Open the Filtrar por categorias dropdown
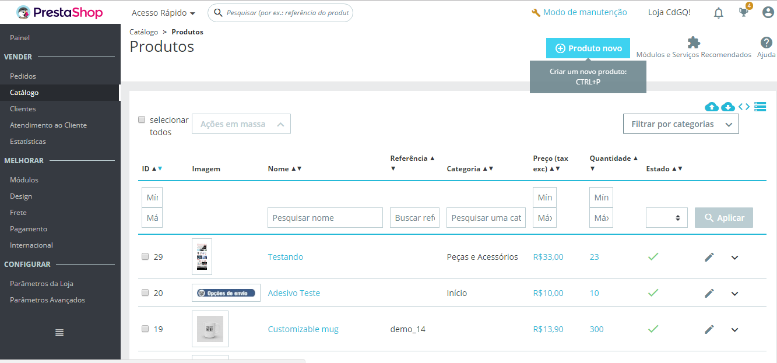This screenshot has height=363, width=777. [x=681, y=124]
